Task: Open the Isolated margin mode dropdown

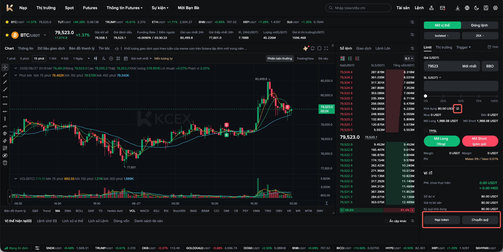Action: click(x=442, y=36)
